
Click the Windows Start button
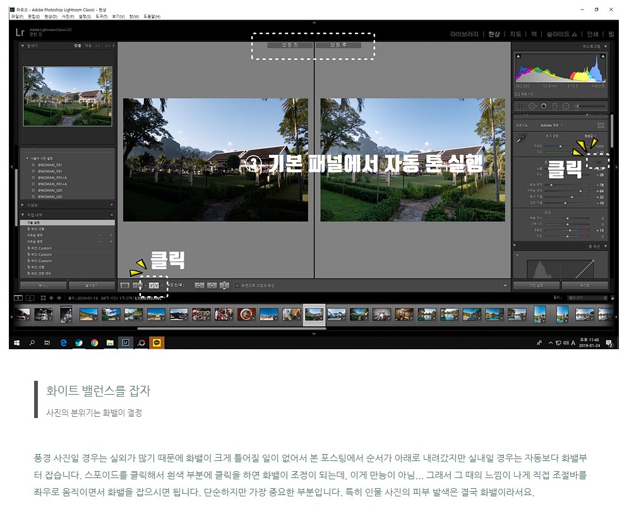16,343
